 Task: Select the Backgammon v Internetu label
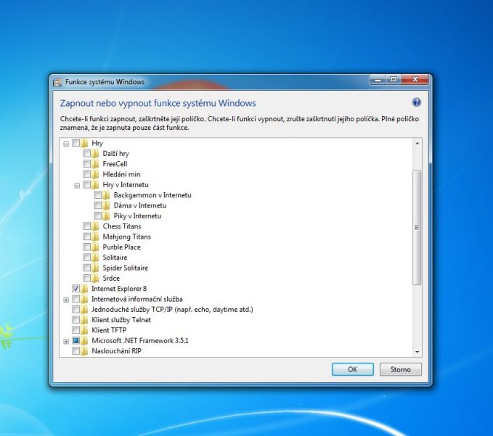pos(152,195)
